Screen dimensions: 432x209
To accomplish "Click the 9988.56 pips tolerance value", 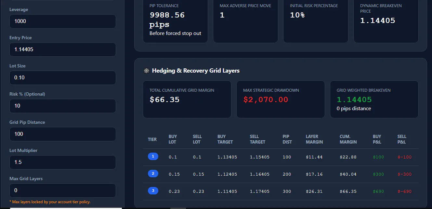I will [x=167, y=20].
